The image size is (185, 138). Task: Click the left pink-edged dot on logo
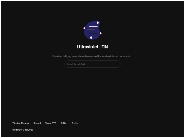tap(84, 28)
